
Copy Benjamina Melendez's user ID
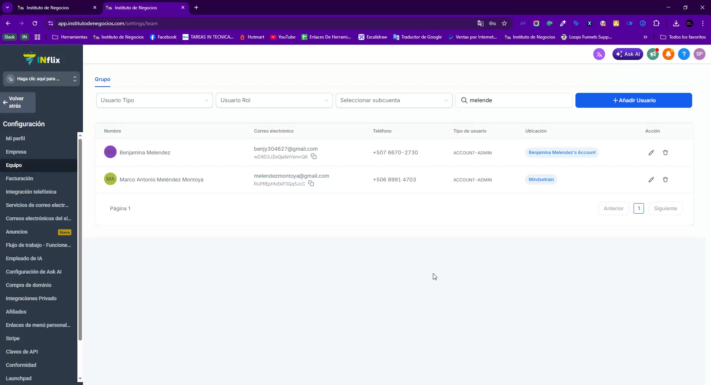tap(314, 157)
